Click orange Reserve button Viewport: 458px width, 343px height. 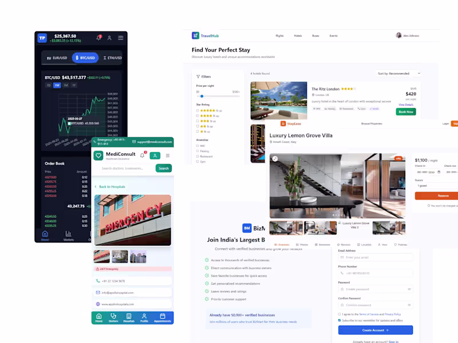[x=436, y=196]
